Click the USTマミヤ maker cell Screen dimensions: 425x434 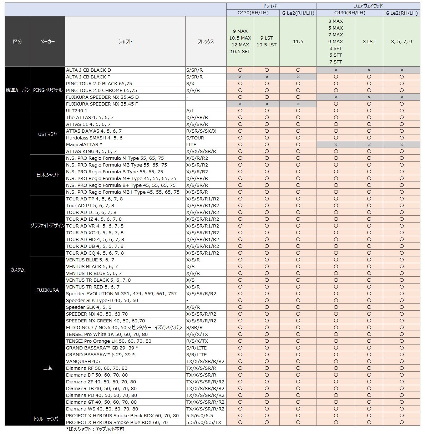(47, 134)
